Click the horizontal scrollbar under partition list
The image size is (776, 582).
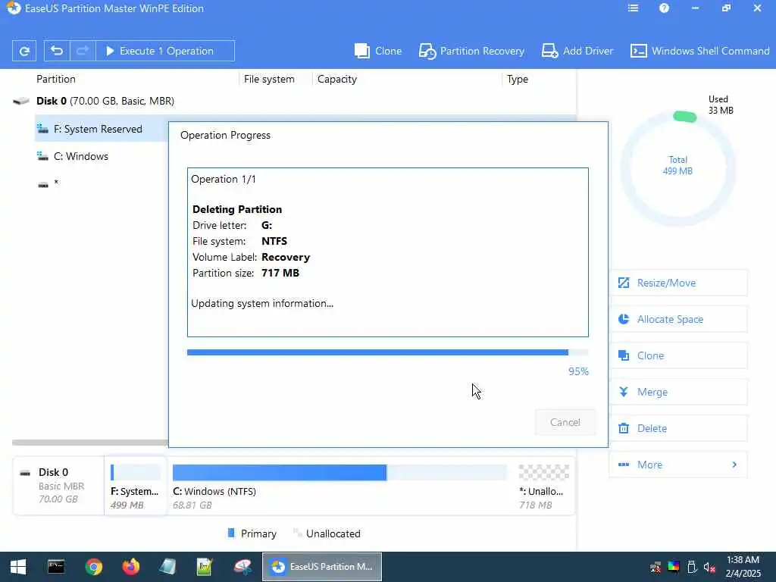[90, 443]
